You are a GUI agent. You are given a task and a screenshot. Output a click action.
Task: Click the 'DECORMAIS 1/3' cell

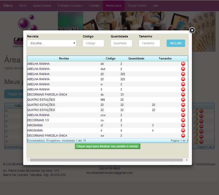tap(38, 120)
